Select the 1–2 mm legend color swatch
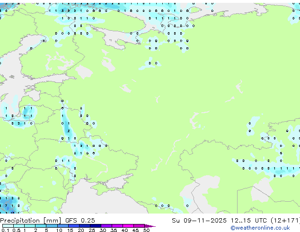This screenshot has height=232, width=300. [x=30, y=226]
